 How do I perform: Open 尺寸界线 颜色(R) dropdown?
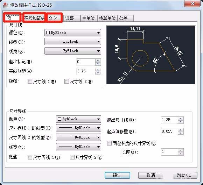78,119
